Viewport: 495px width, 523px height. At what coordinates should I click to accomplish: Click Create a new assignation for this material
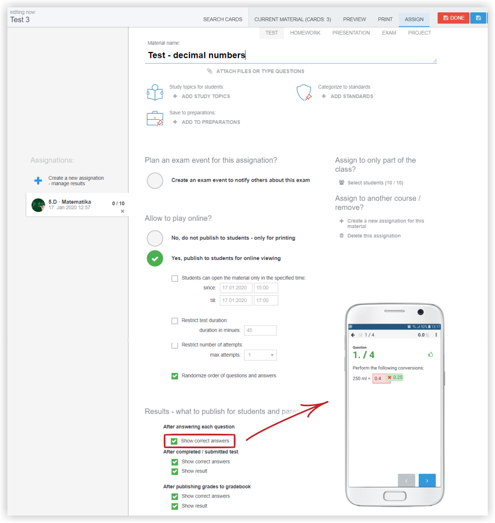pos(386,223)
